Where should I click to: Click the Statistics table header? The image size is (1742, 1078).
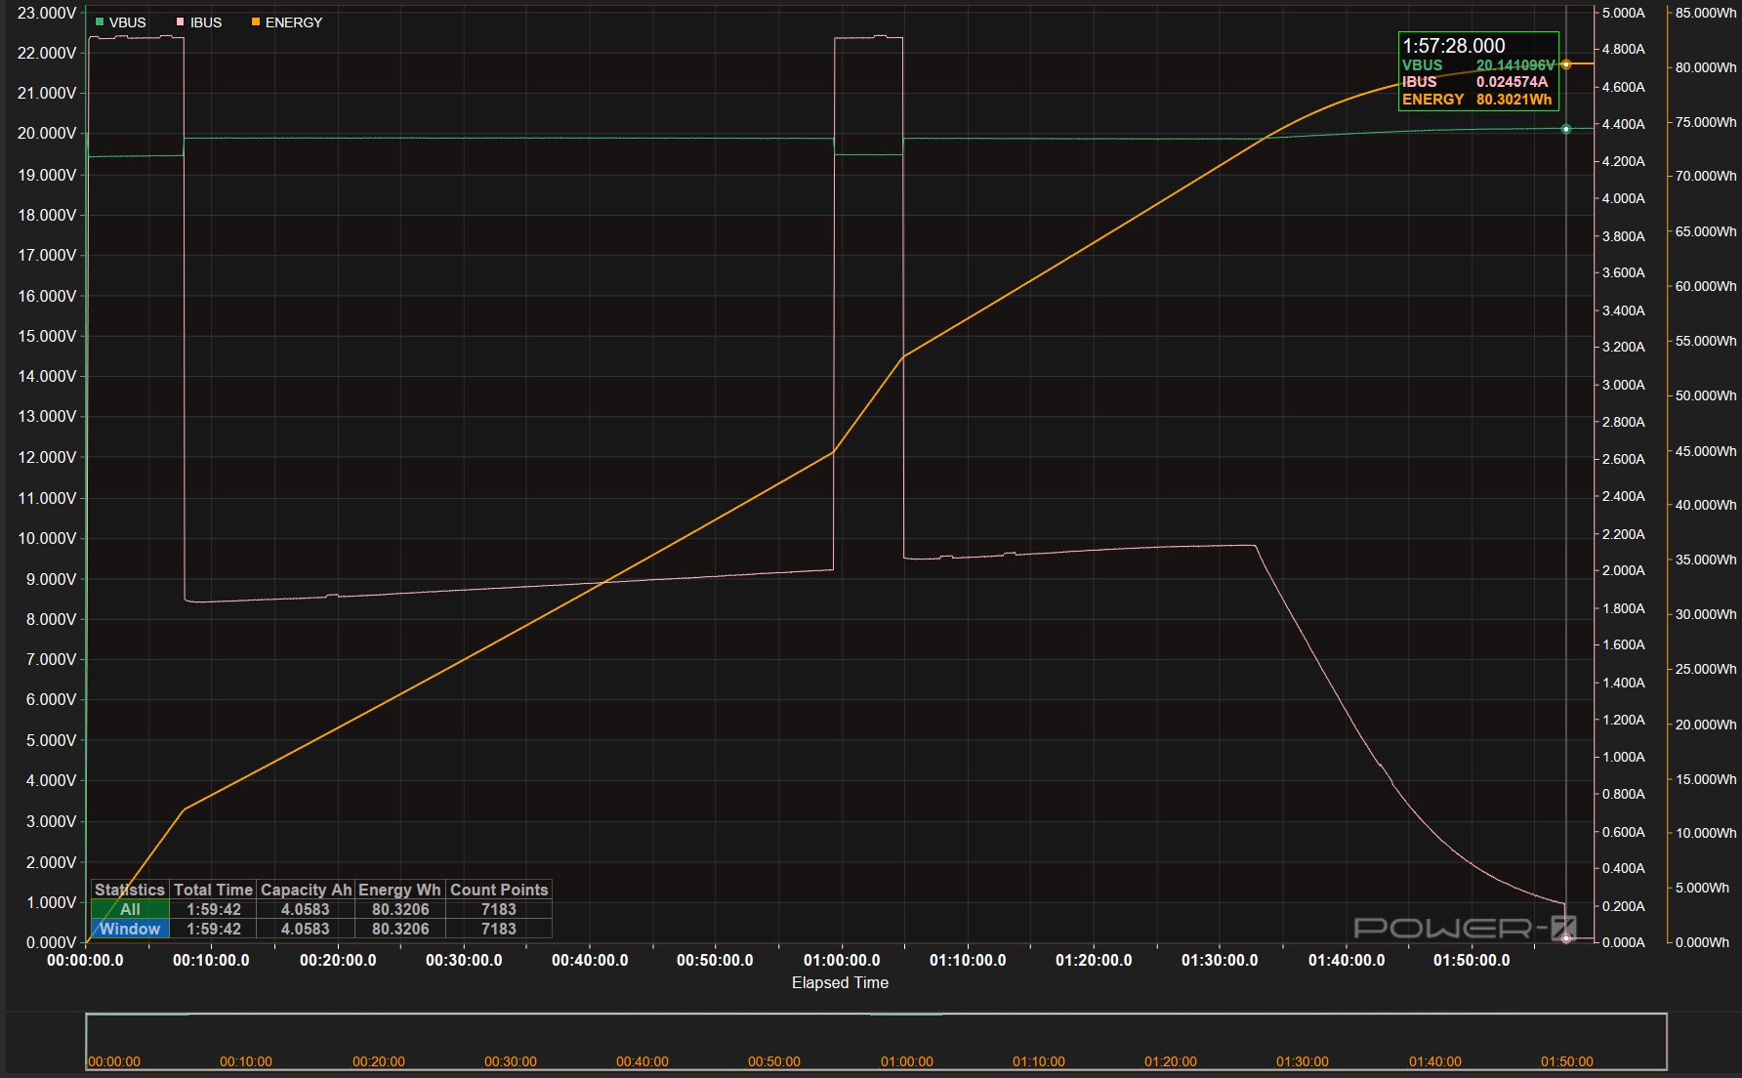tap(130, 890)
